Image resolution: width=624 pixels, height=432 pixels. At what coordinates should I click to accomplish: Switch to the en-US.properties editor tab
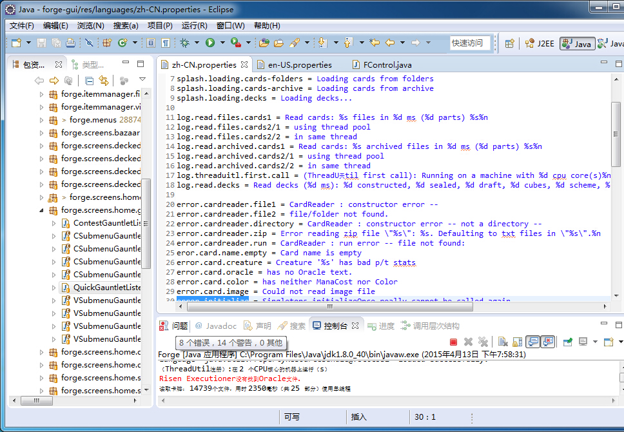[300, 64]
